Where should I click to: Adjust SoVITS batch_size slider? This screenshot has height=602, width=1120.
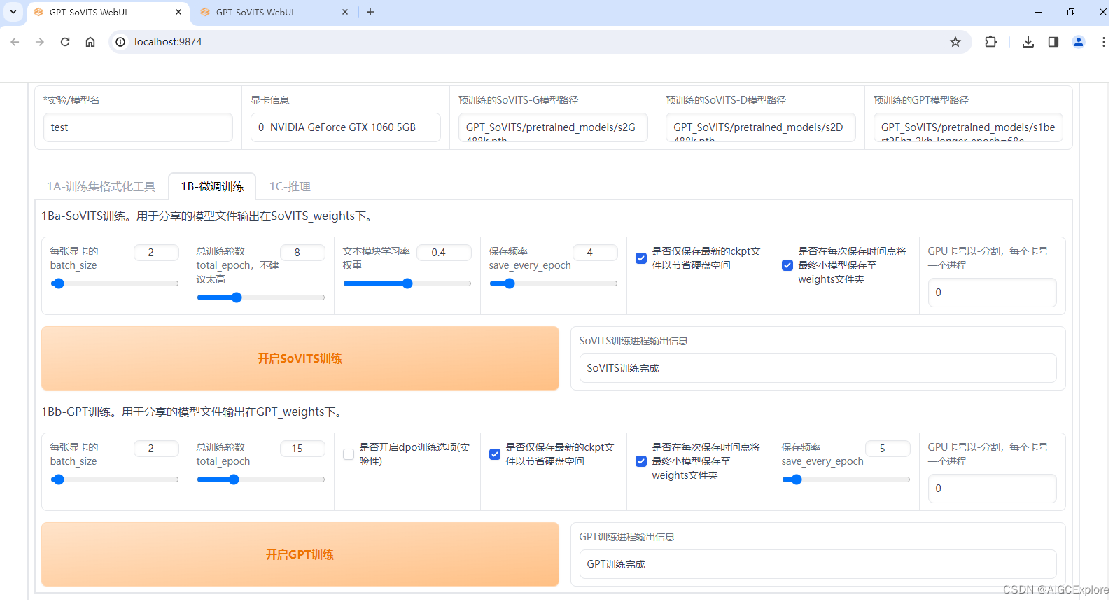[x=115, y=283]
